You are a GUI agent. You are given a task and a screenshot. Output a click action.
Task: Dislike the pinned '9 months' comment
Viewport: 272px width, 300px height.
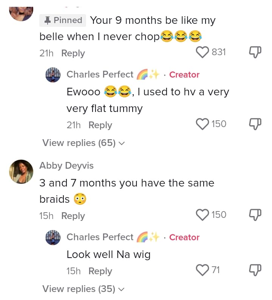255,52
